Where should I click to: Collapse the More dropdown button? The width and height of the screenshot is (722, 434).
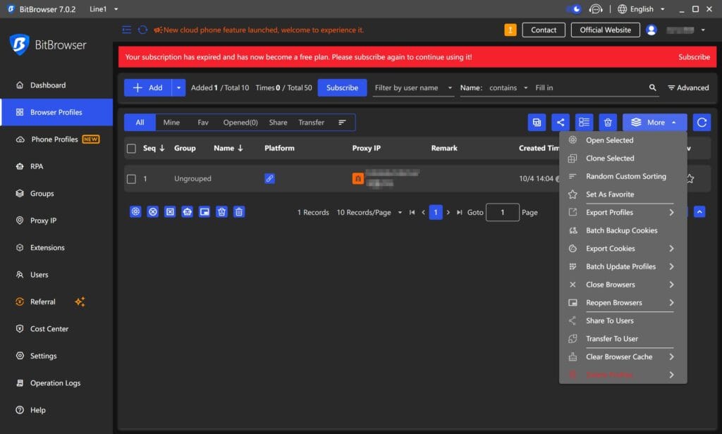[x=655, y=123]
